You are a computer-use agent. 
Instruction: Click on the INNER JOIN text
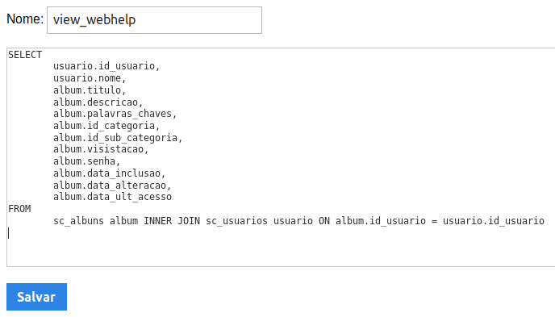(172, 221)
